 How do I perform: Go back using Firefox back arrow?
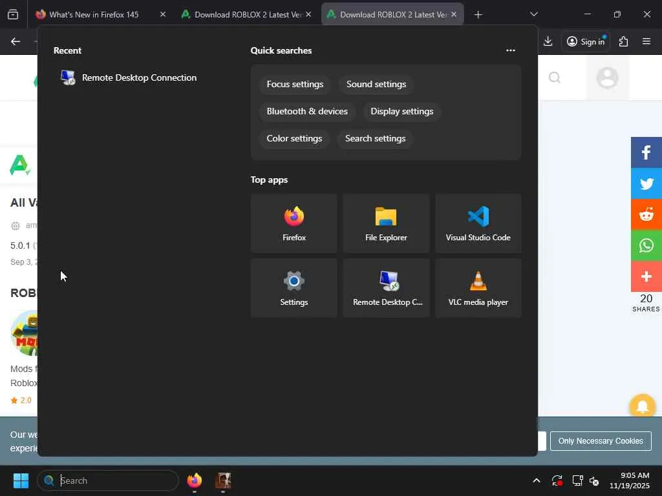pos(16,41)
